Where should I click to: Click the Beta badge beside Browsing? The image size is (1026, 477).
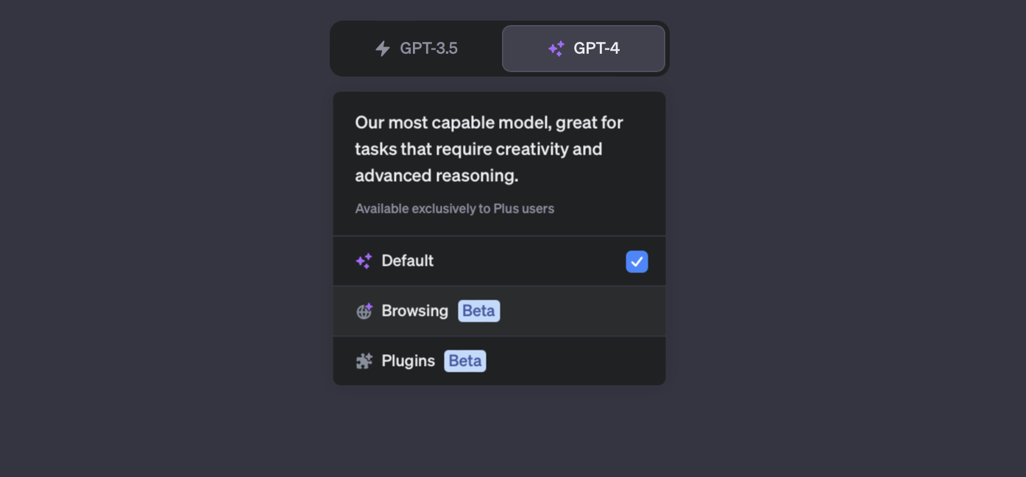pos(479,311)
